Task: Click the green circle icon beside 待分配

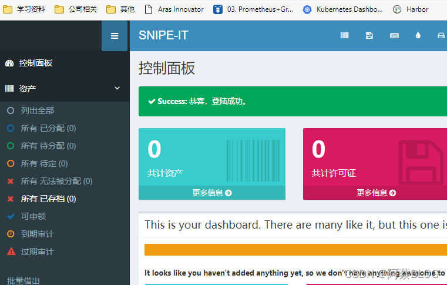Action: click(x=11, y=146)
